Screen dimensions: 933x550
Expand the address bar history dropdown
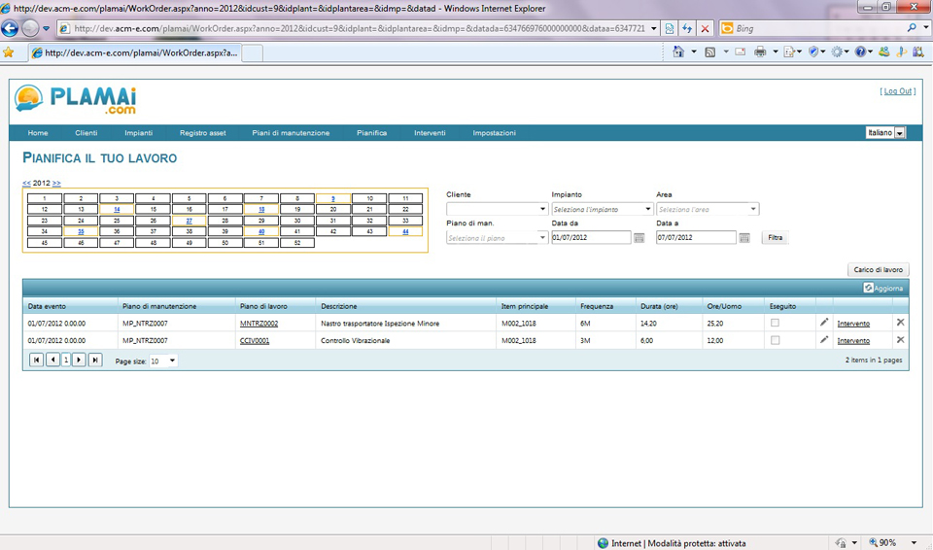pyautogui.click(x=654, y=28)
